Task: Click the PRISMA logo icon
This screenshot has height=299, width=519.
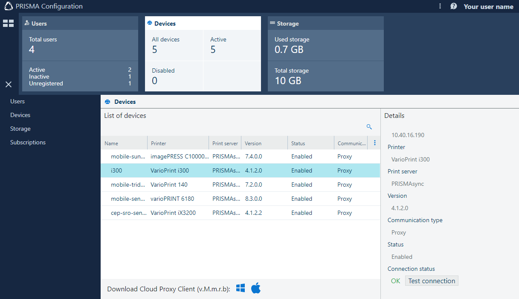Action: point(9,6)
